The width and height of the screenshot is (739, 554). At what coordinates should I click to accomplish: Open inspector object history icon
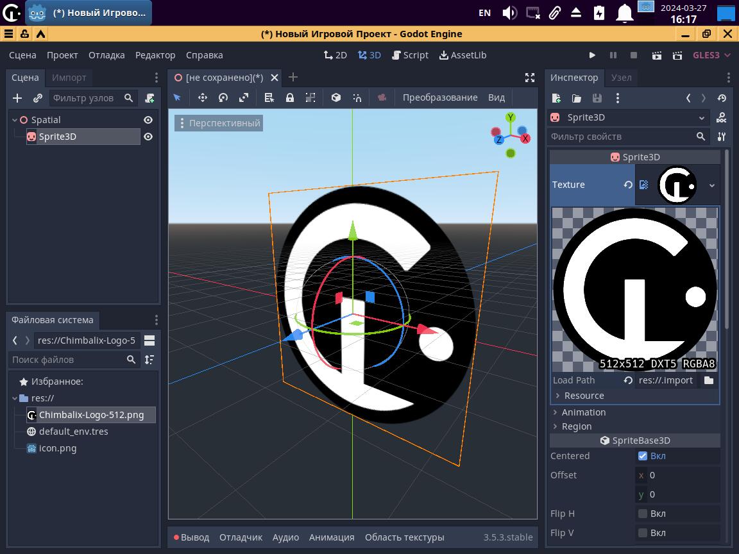722,98
